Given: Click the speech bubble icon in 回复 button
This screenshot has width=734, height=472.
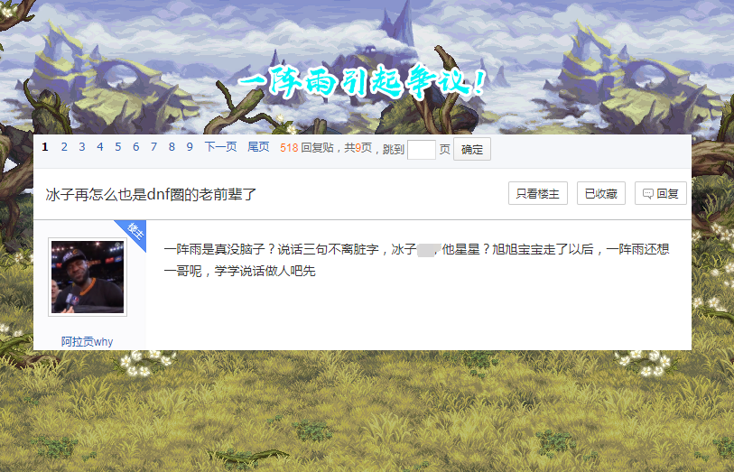Looking at the screenshot, I should 648,194.
